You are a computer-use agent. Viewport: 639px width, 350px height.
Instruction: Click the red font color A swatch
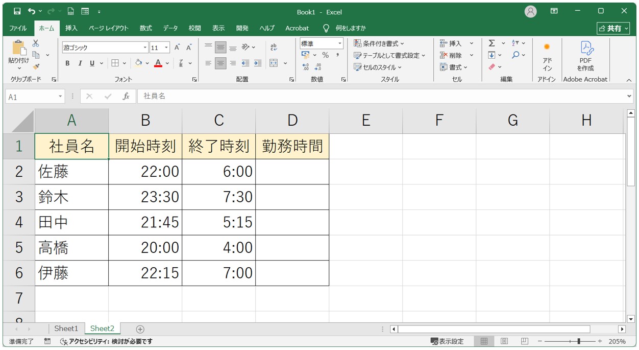point(158,63)
